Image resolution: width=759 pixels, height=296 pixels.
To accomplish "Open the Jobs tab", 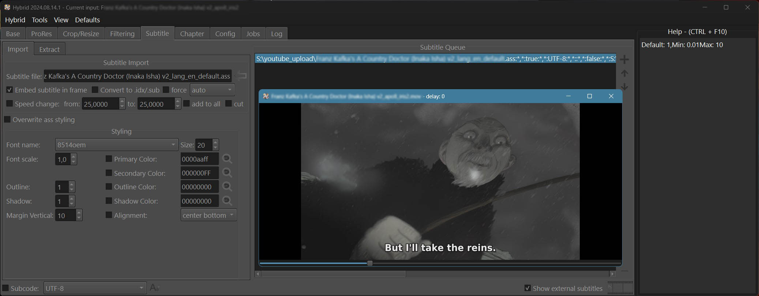I will click(x=253, y=34).
